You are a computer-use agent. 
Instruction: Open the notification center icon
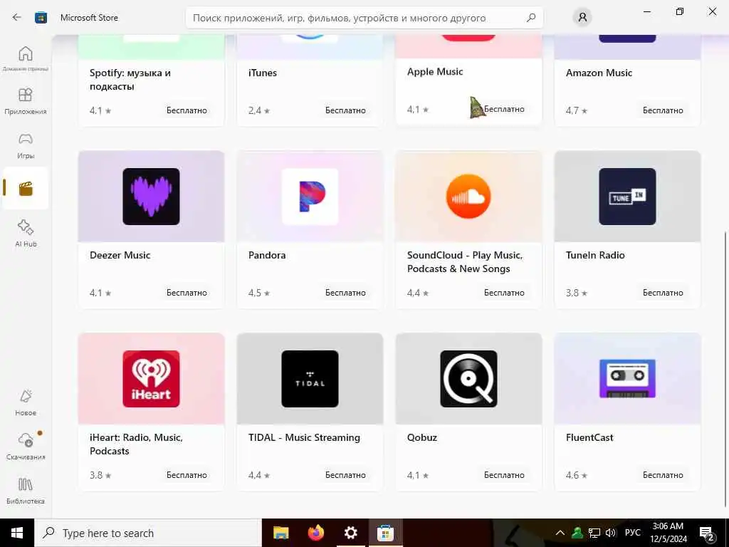tap(706, 533)
